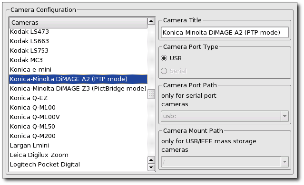Select Kodak LS663 in the camera list
This screenshot has width=304, height=185.
(78, 41)
